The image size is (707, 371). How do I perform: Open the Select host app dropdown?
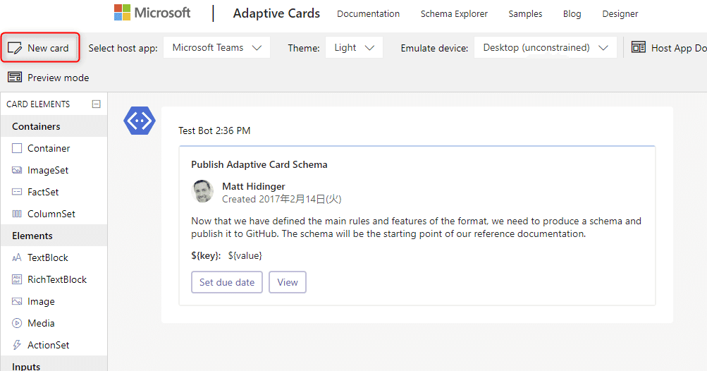pos(216,47)
